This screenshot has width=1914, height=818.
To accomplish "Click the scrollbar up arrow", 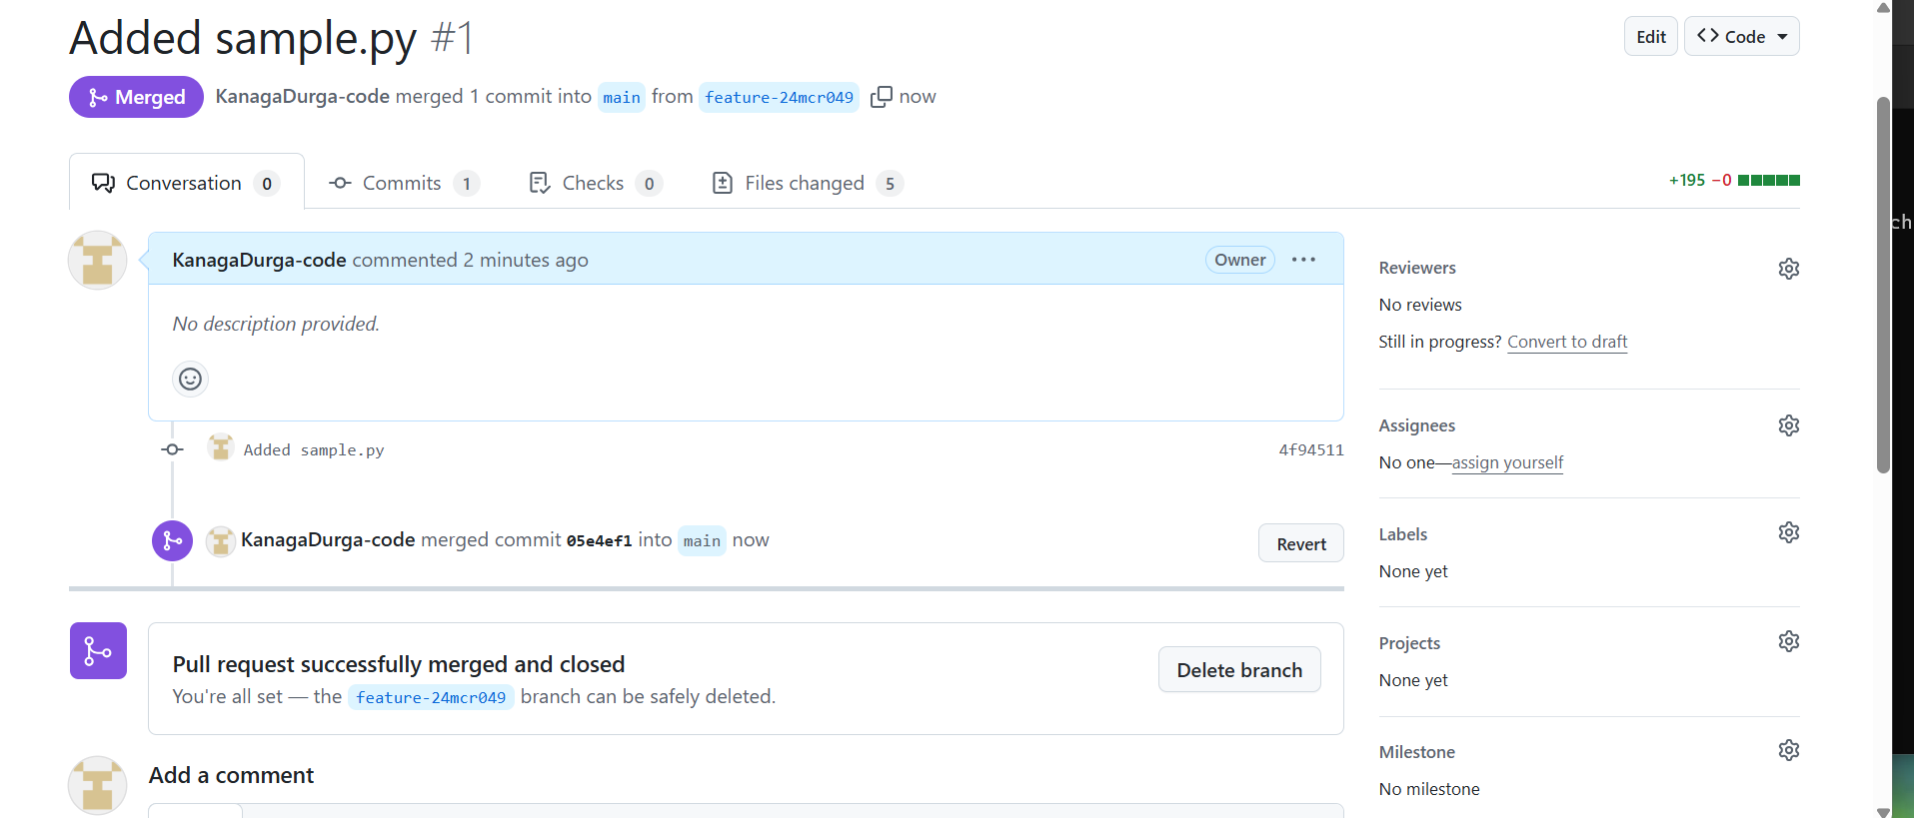I will 1883,7.
